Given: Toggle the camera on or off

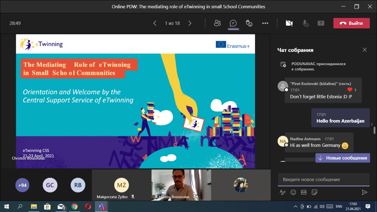Looking at the screenshot, I should [289, 23].
